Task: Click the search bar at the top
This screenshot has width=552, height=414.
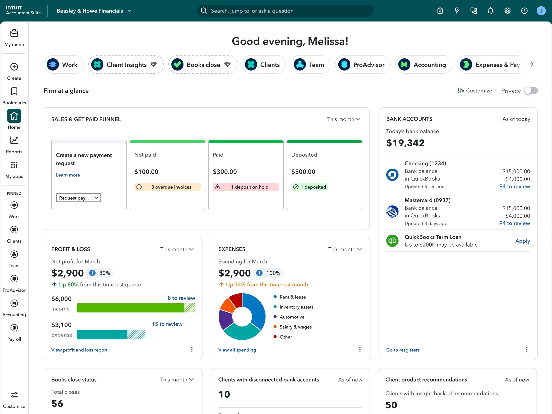Action: click(285, 10)
